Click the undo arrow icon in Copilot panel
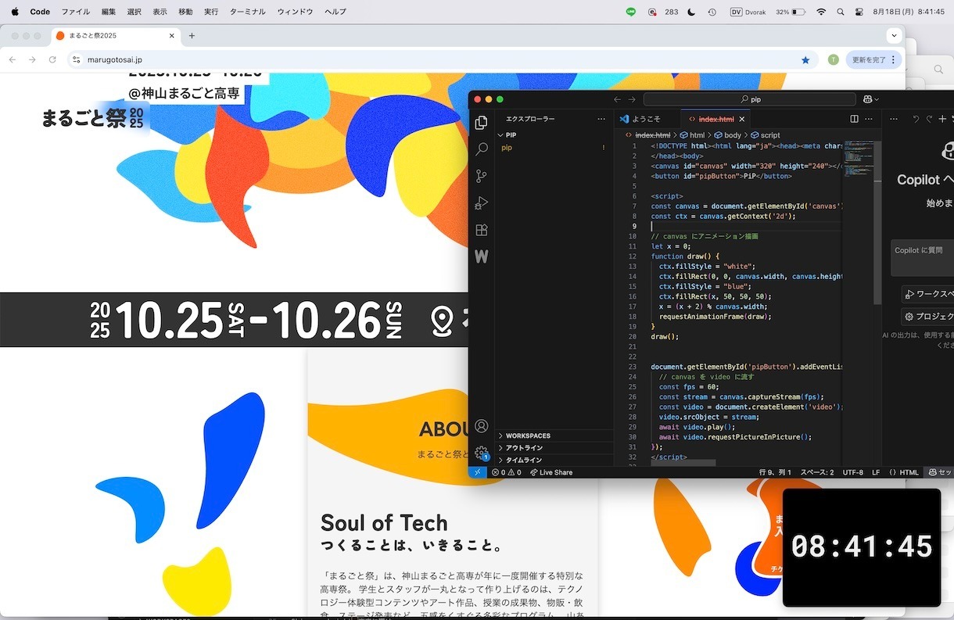954x620 pixels. point(916,119)
